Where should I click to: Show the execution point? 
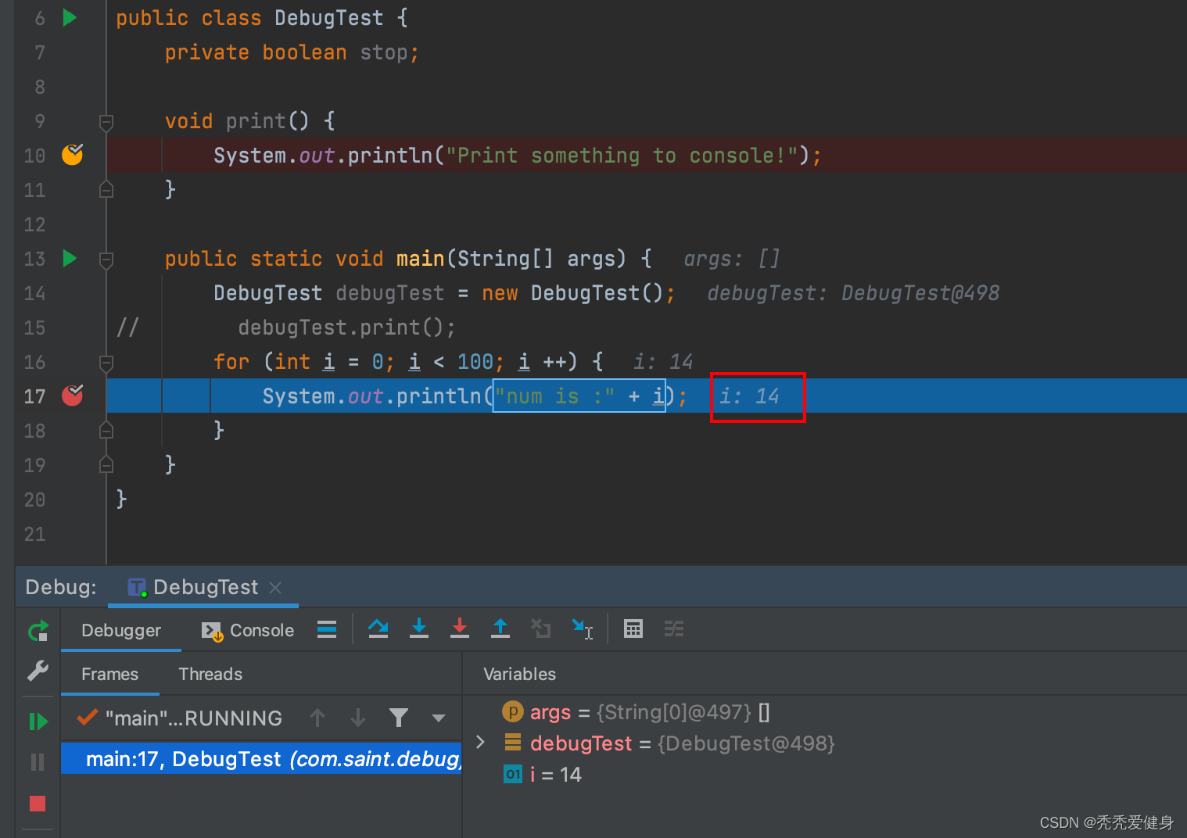(x=327, y=629)
